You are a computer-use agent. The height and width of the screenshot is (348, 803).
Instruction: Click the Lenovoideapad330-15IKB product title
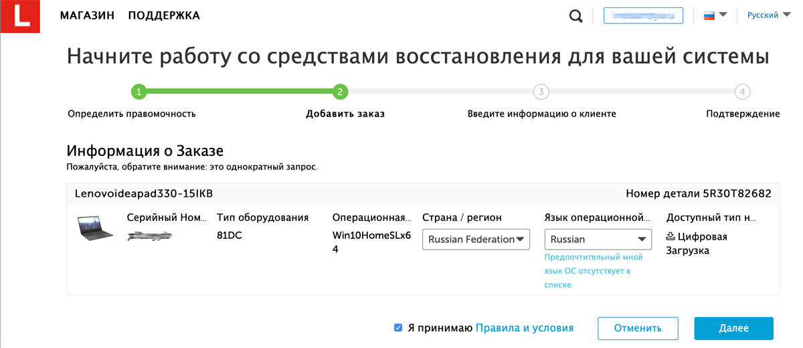144,194
